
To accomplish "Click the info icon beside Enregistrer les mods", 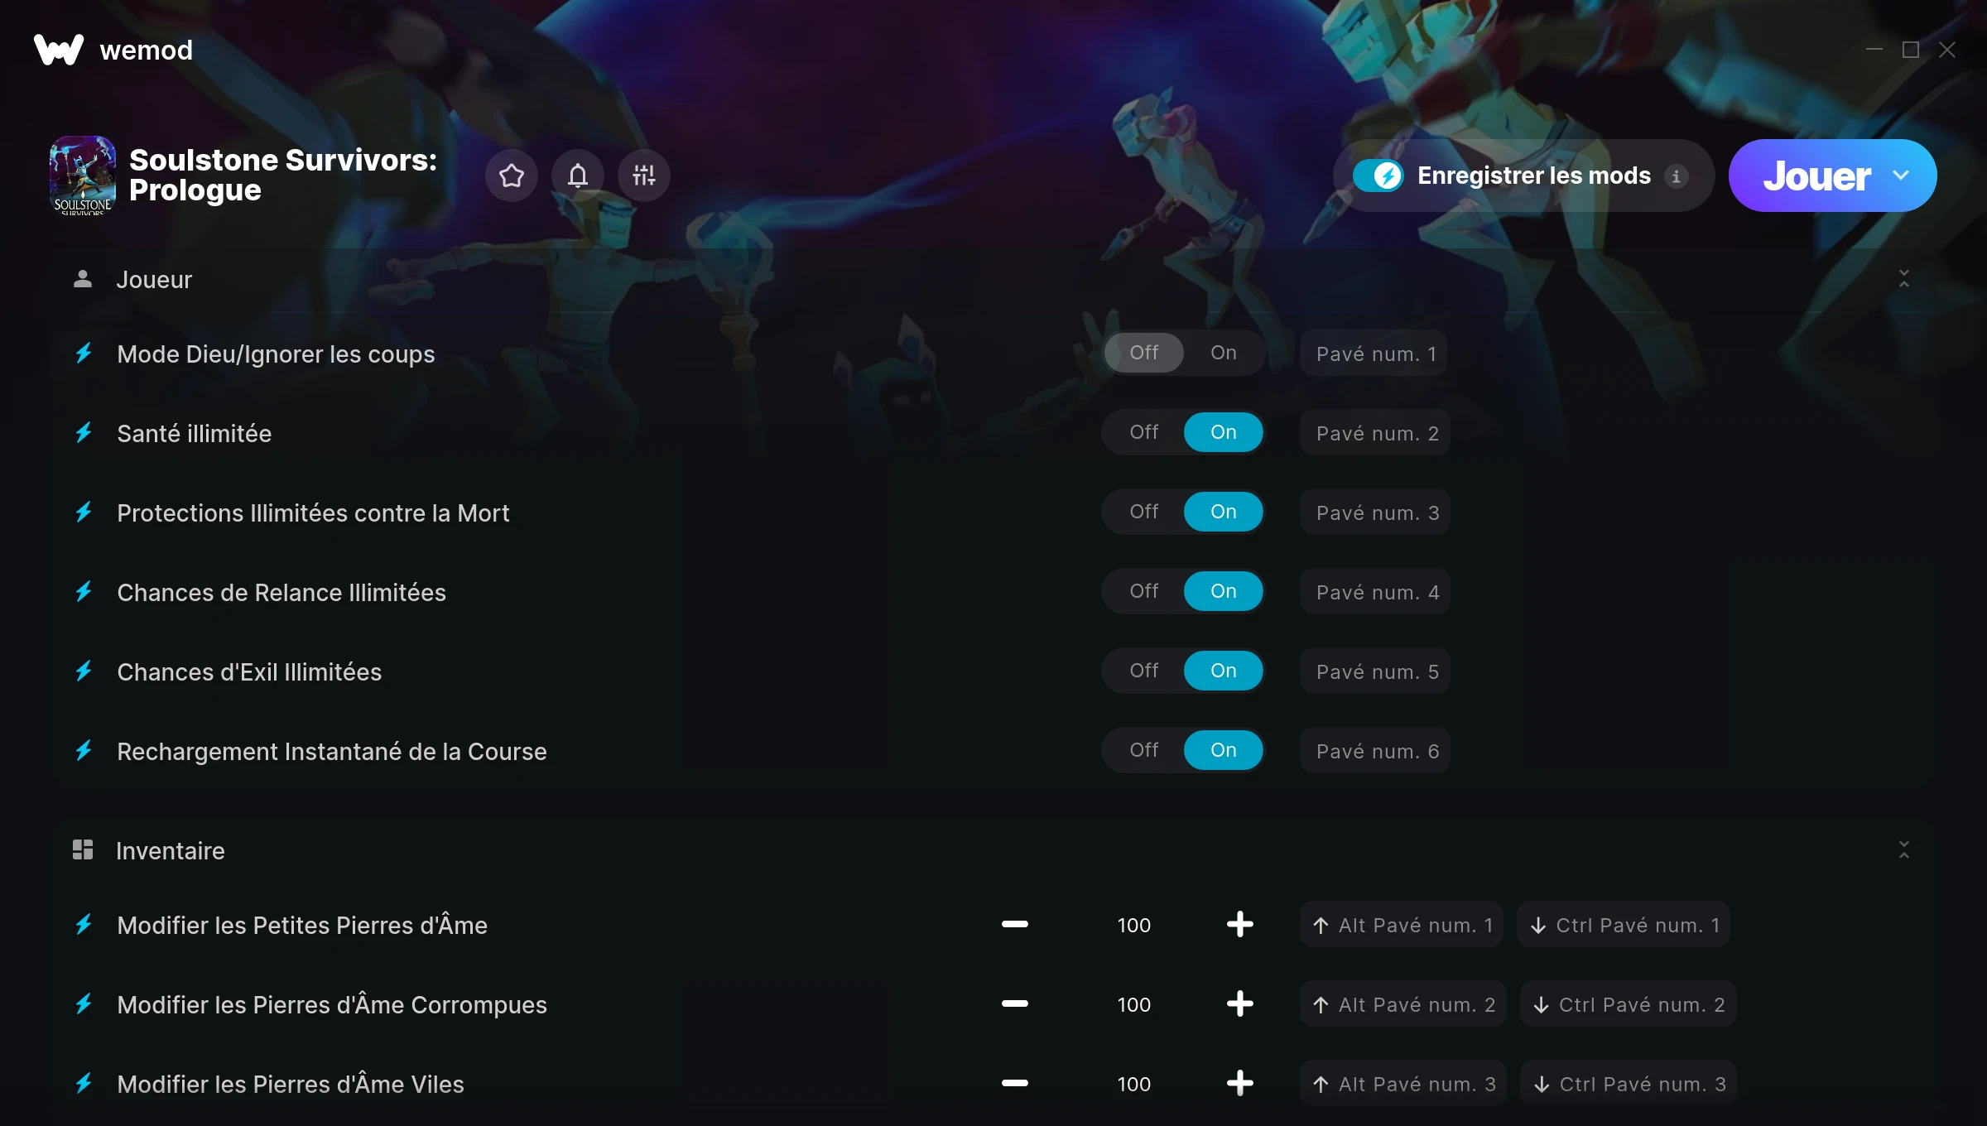I will (x=1676, y=176).
